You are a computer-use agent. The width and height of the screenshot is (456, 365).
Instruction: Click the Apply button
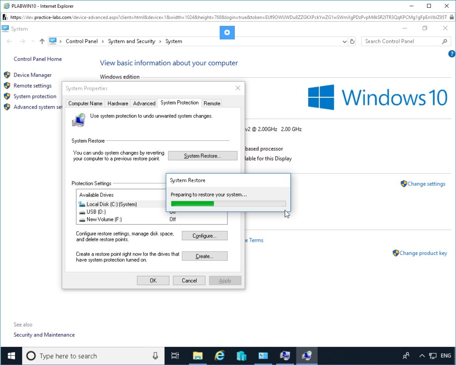[225, 280]
